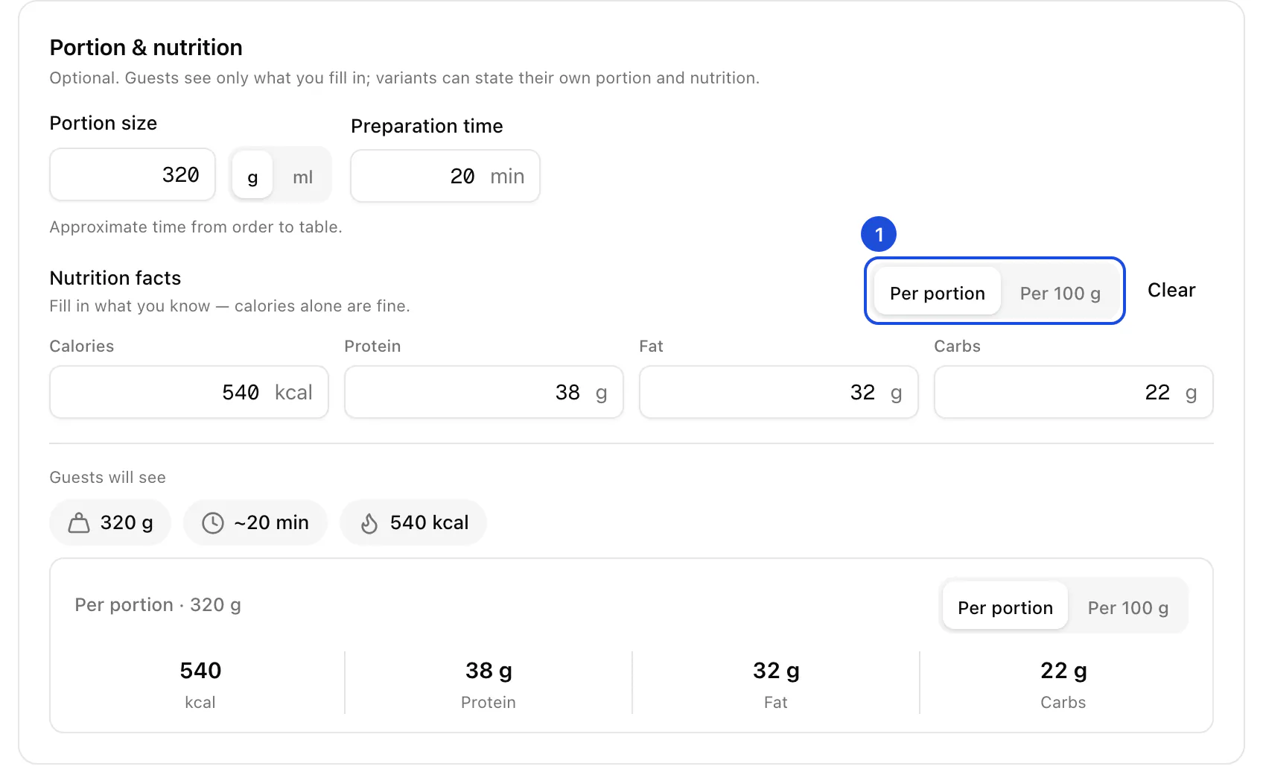
Task: Click the 'Nutrition facts' subheading
Action: pyautogui.click(x=115, y=278)
